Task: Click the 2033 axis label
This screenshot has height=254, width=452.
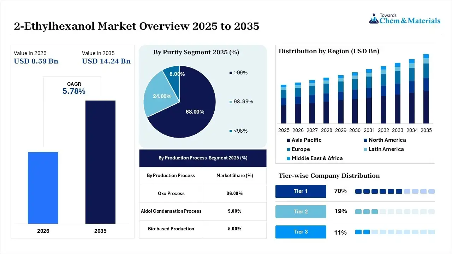Action: coord(398,130)
